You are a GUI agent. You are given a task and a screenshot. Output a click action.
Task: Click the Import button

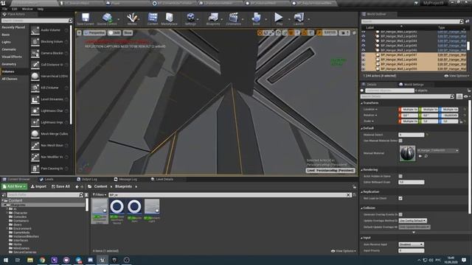coord(38,186)
